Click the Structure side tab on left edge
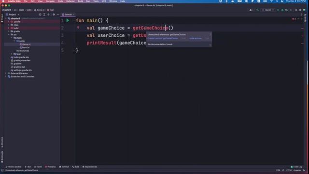This screenshot has width=309, height=174. coord(2,142)
